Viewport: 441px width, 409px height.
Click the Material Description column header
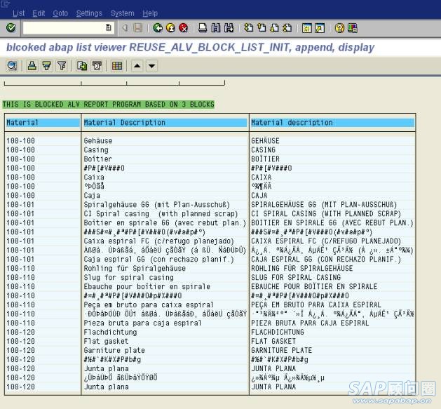click(x=165, y=123)
